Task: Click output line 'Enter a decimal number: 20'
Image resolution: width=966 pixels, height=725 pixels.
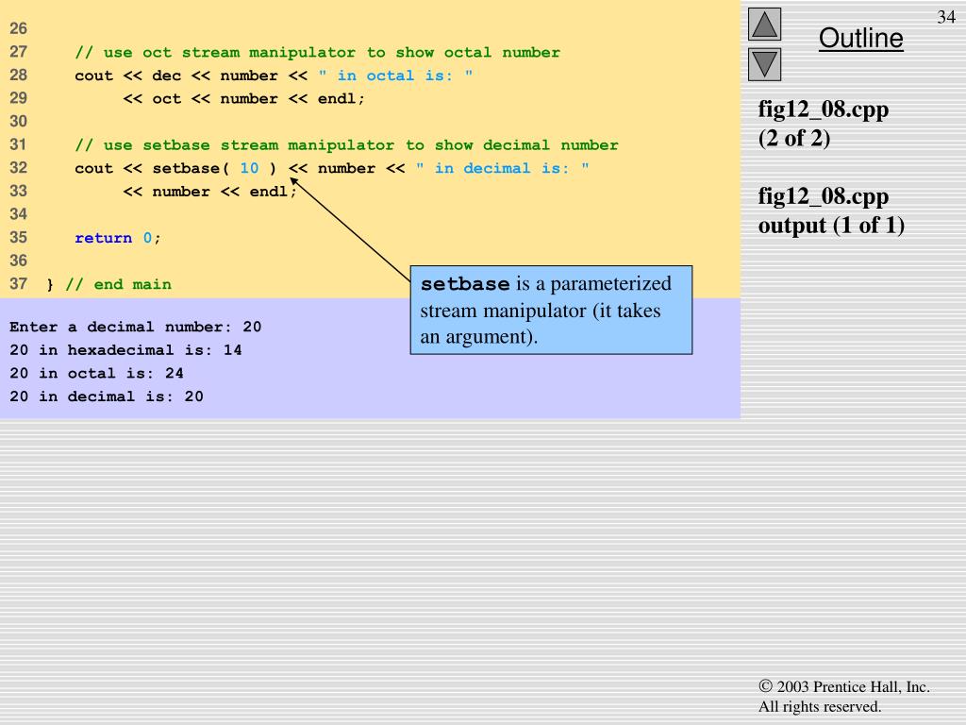Action: coord(136,327)
